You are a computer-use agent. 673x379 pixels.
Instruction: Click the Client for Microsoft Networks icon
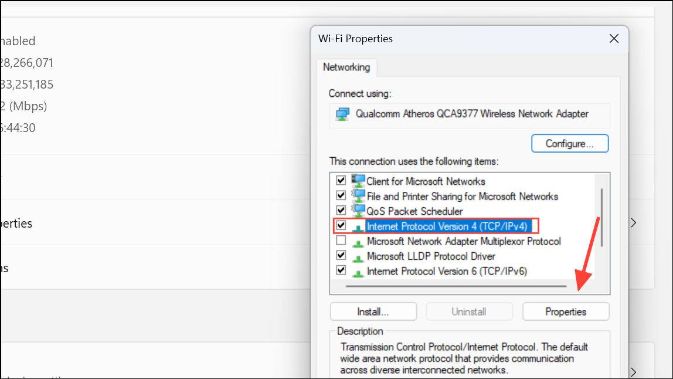(358, 181)
